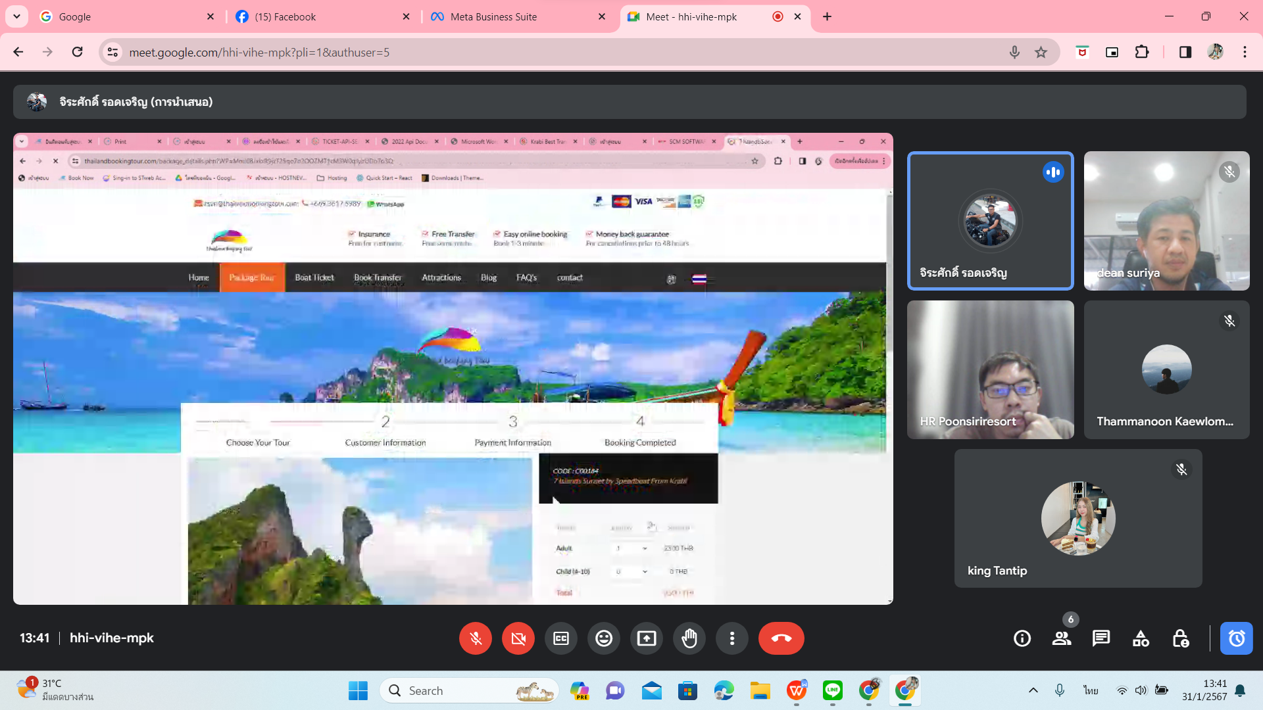This screenshot has height=710, width=1263.
Task: Turn on your camera
Action: 518,638
